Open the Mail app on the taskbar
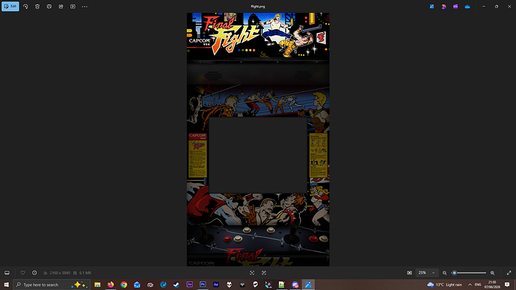The width and height of the screenshot is (516, 290). 137,285
